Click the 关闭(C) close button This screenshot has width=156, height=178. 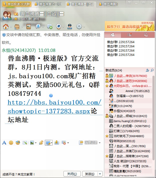72,174
